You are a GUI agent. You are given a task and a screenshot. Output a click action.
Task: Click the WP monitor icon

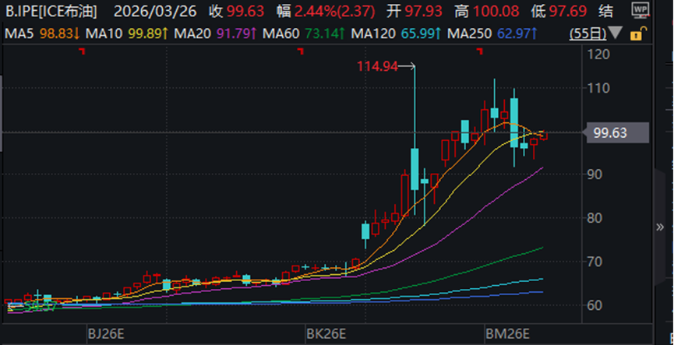tap(641, 12)
